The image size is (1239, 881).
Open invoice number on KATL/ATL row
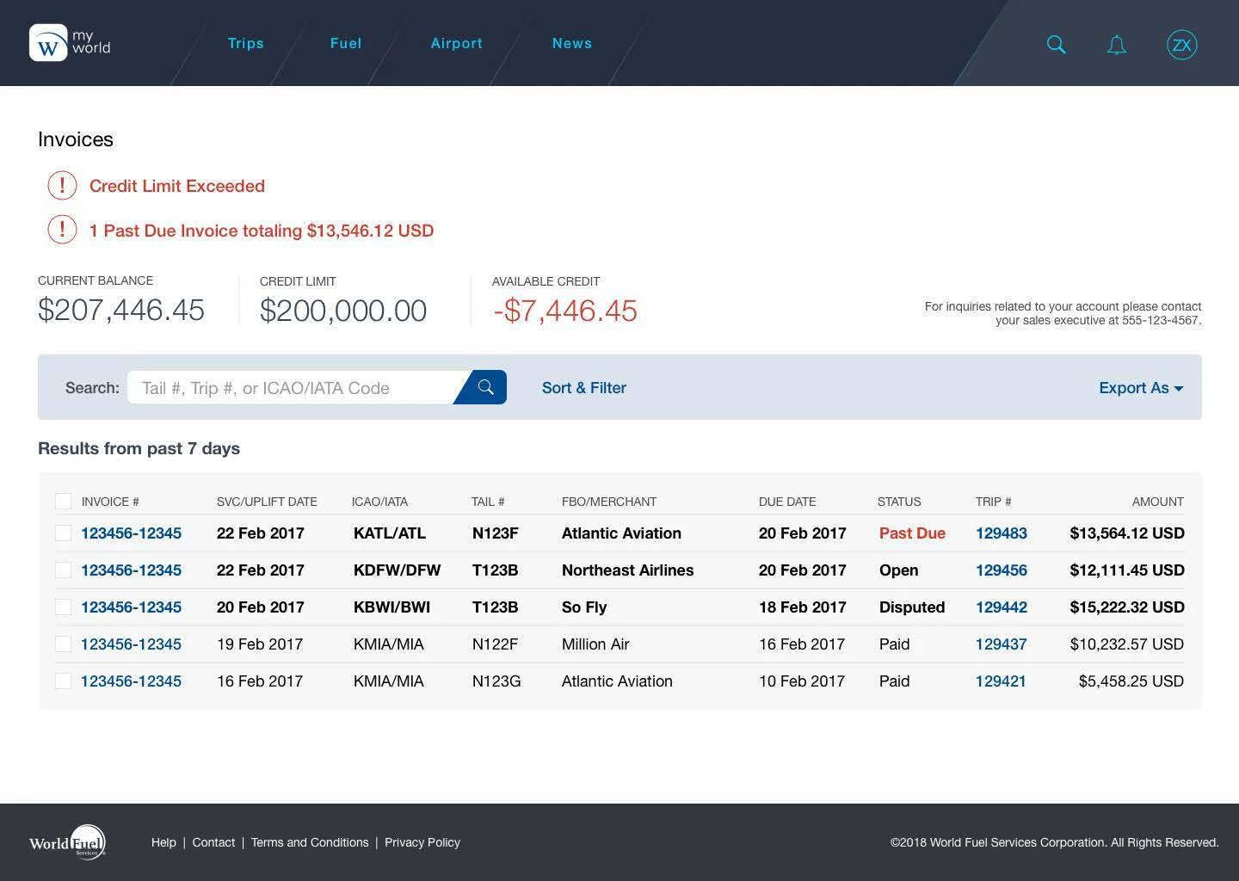pos(131,533)
